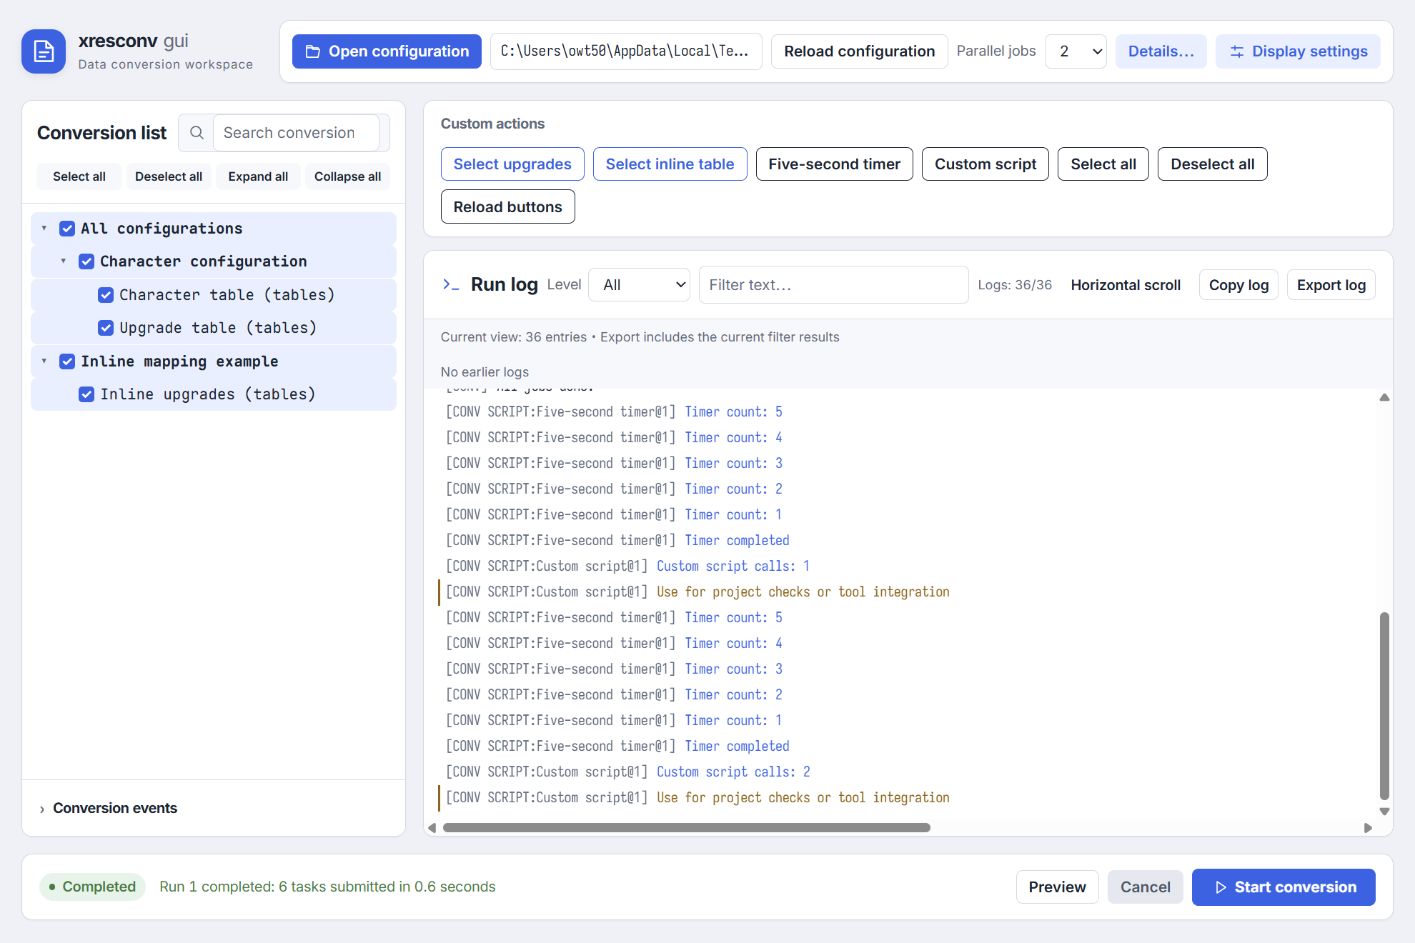
Task: Click Deselect all in Custom actions
Action: point(1212,164)
